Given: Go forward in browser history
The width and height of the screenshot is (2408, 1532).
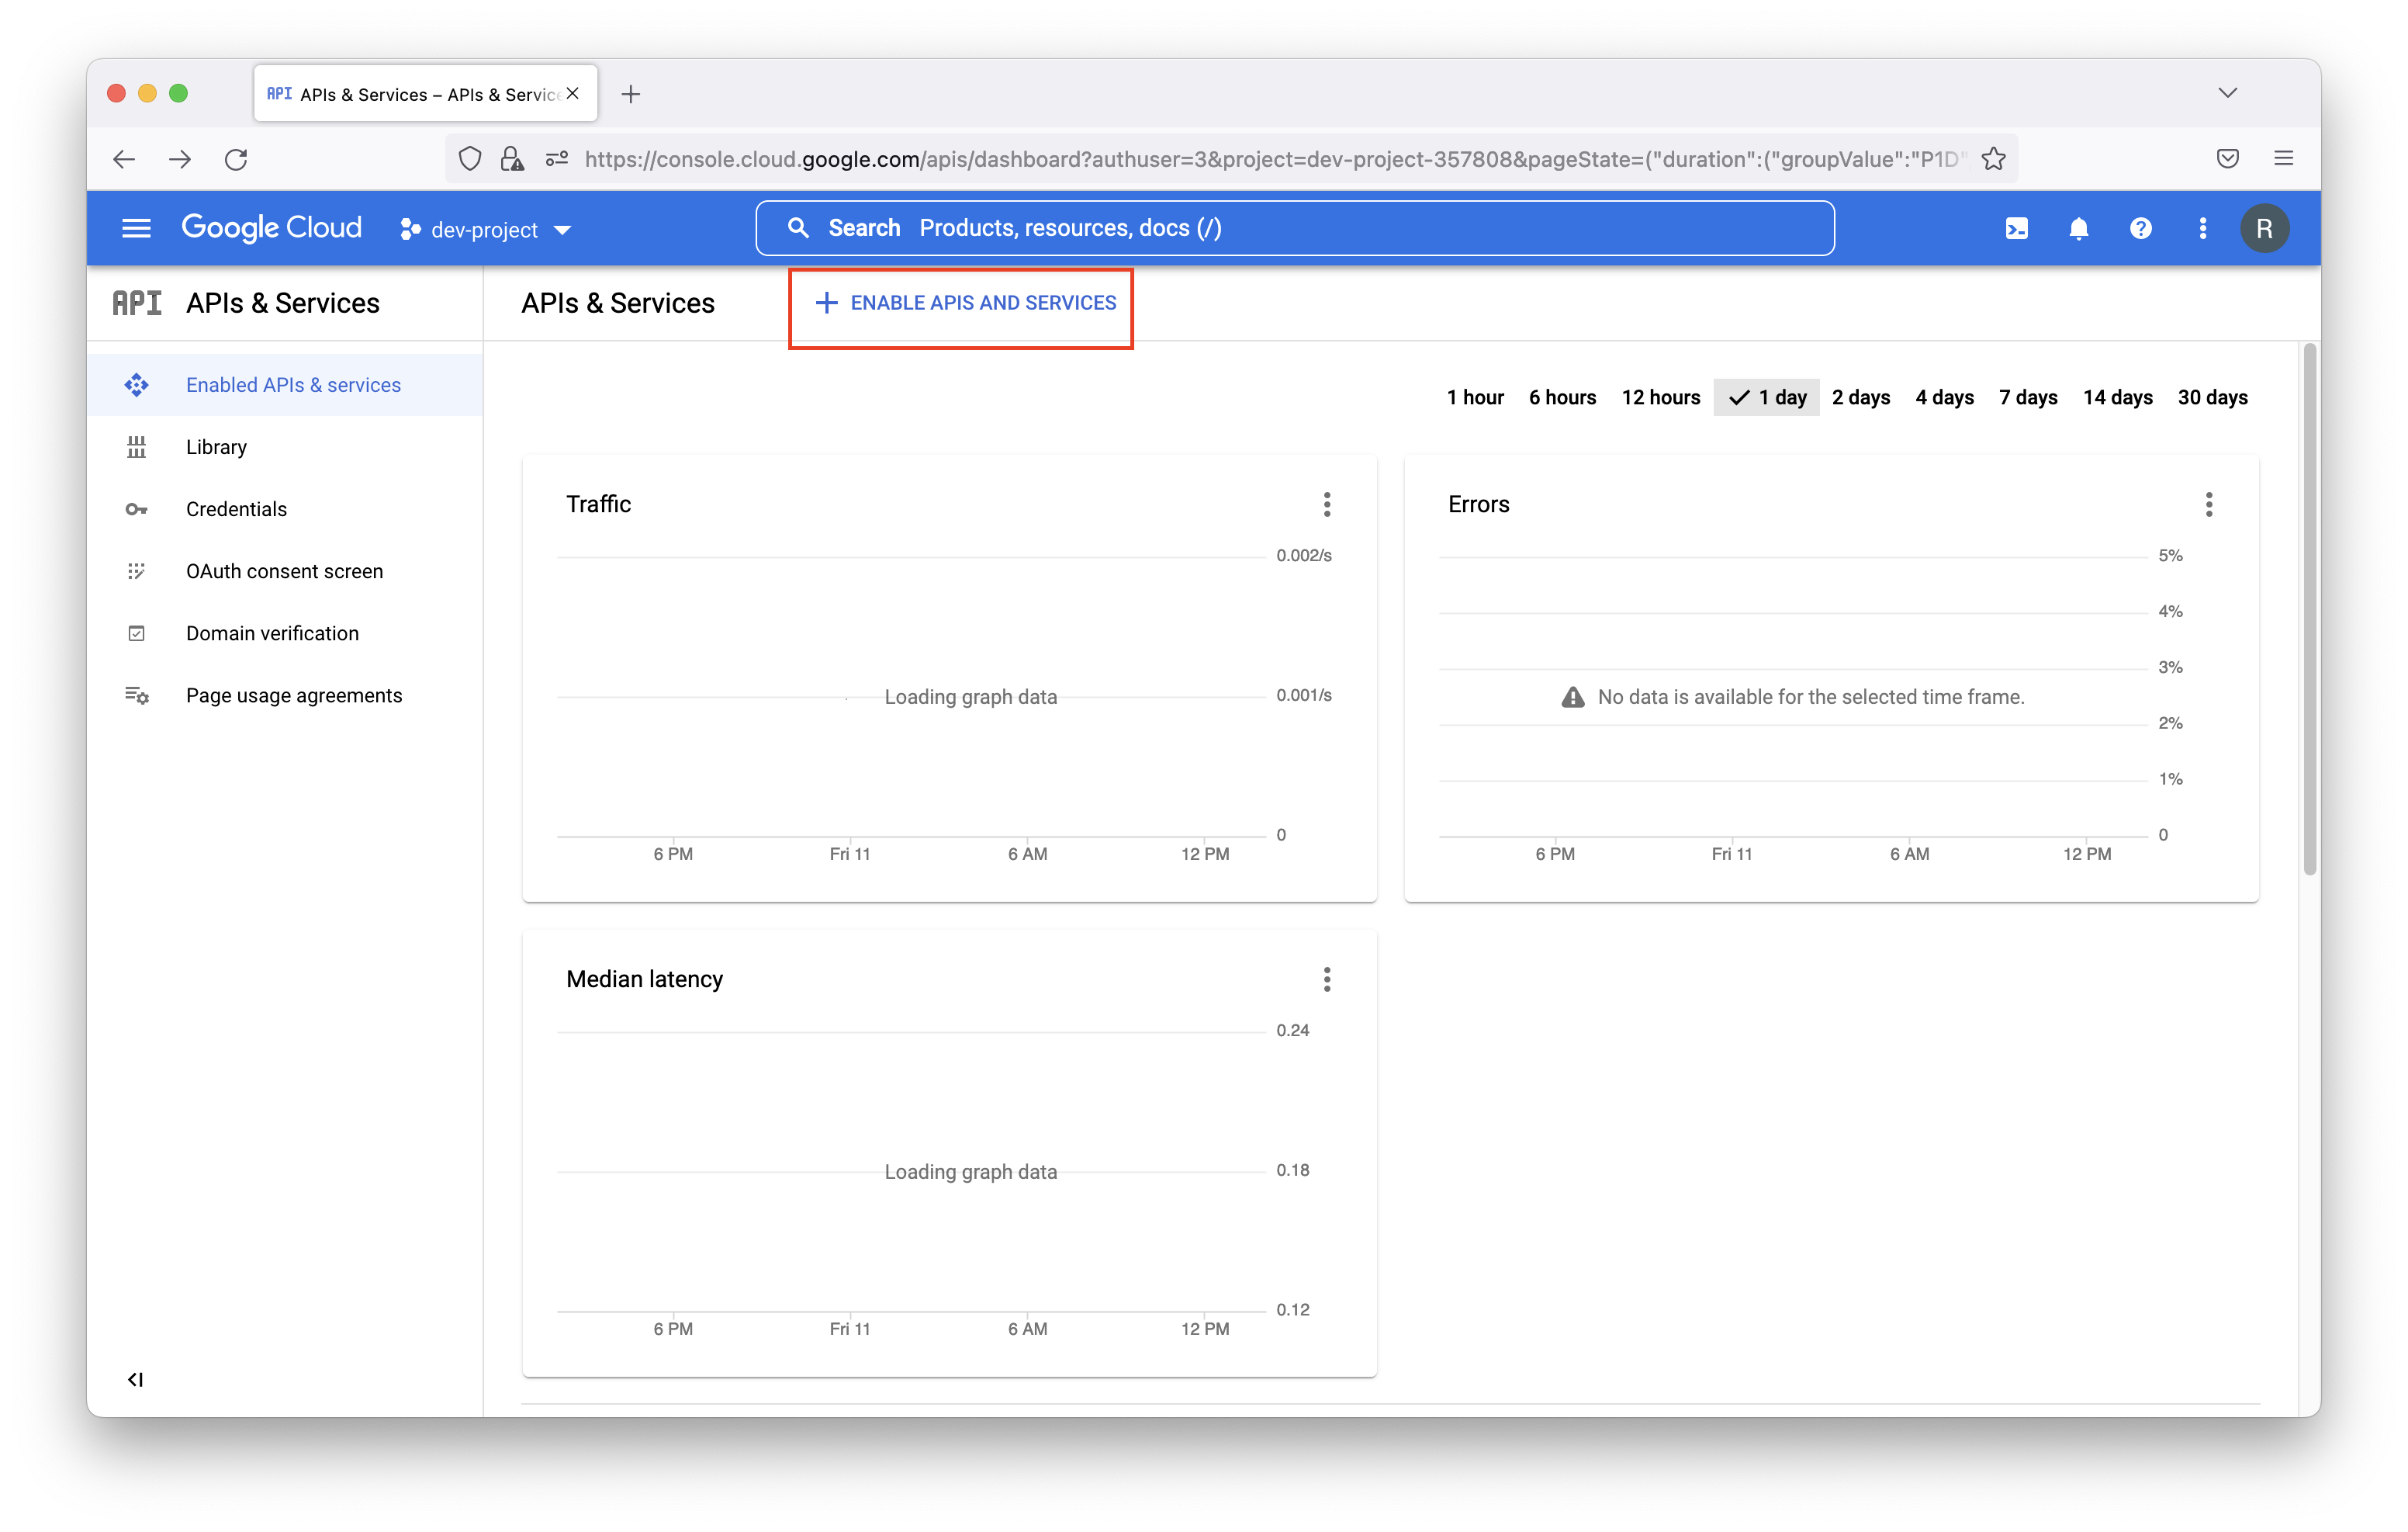Looking at the screenshot, I should [x=180, y=159].
